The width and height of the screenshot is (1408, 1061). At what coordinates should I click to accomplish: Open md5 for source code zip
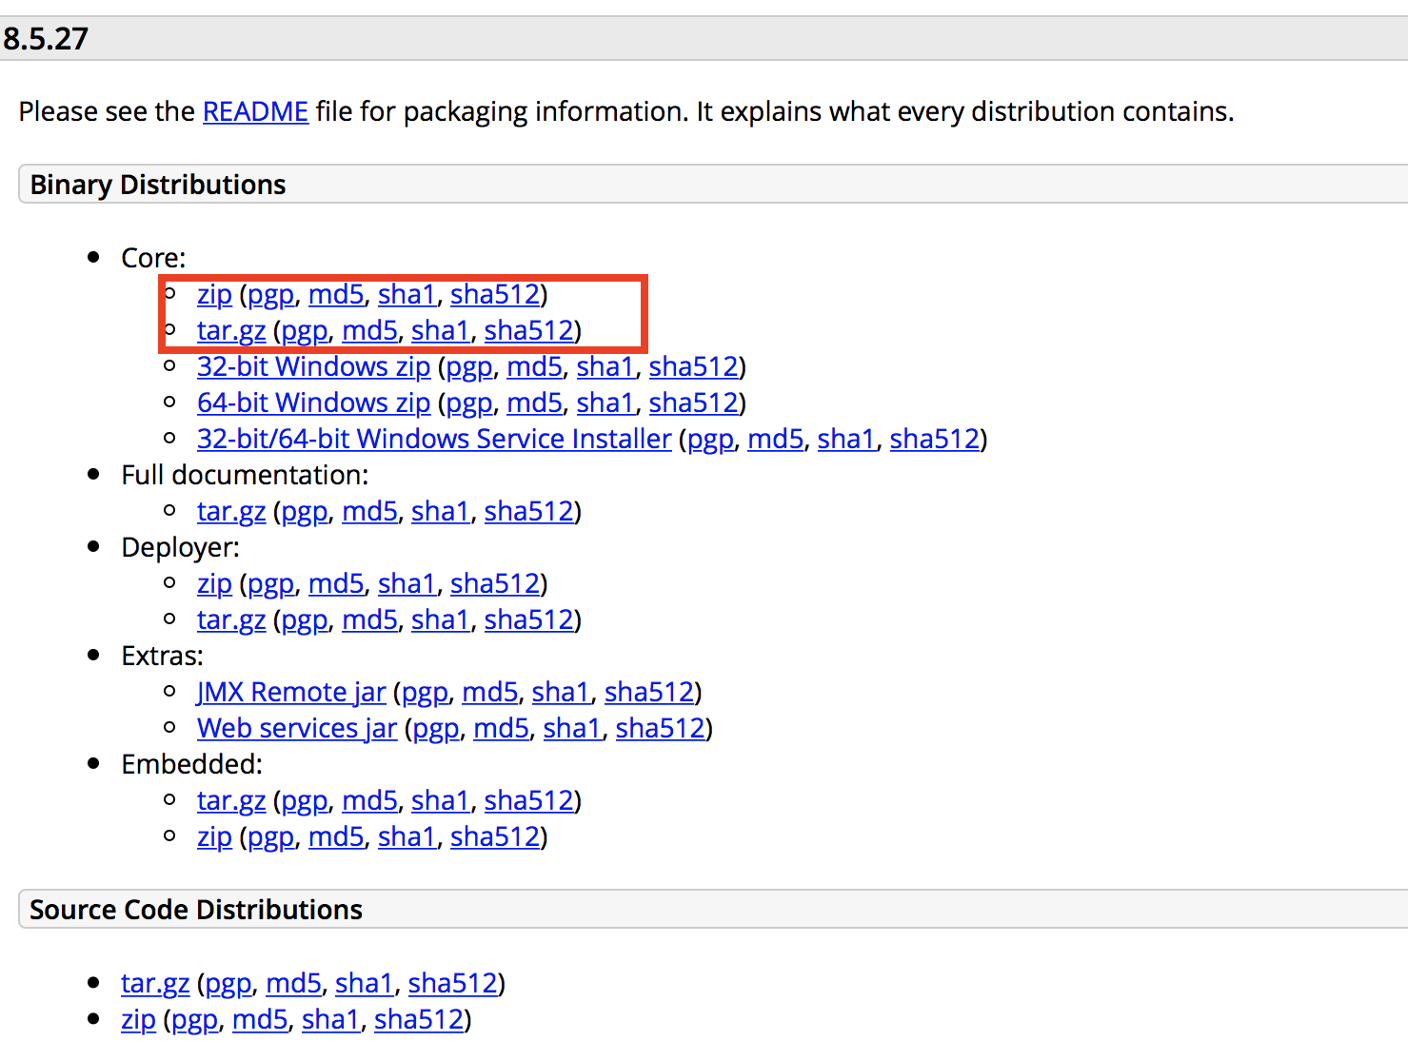coord(260,1020)
